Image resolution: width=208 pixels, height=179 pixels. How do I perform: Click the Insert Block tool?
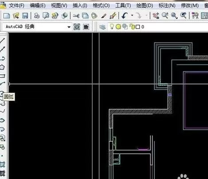[x=3, y=138]
